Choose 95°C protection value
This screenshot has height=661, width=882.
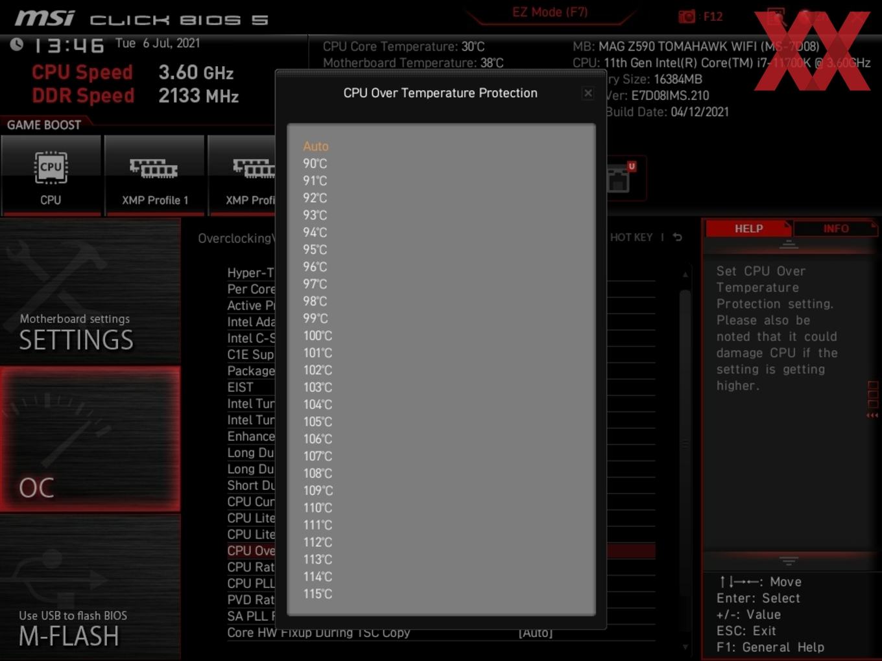pos(315,249)
